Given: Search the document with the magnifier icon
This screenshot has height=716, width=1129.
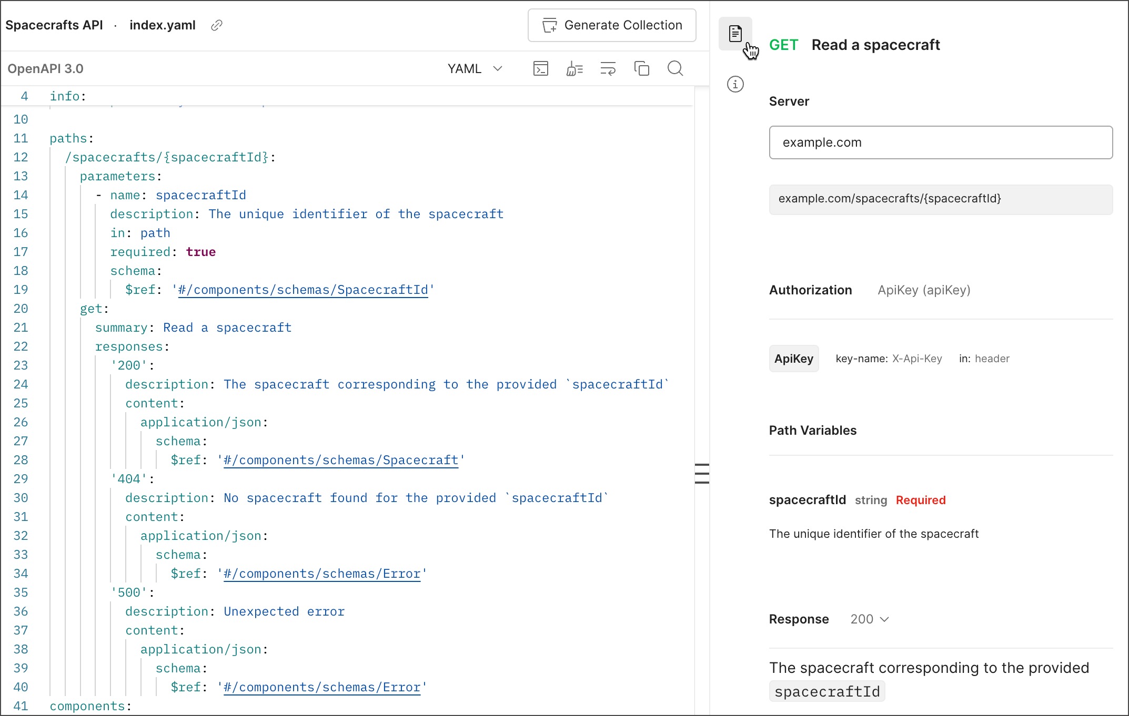Looking at the screenshot, I should click(676, 68).
